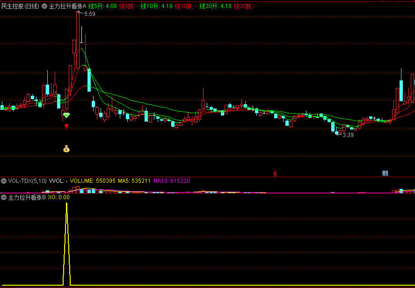Click the VVOL label
The image size is (415, 288).
click(x=58, y=181)
